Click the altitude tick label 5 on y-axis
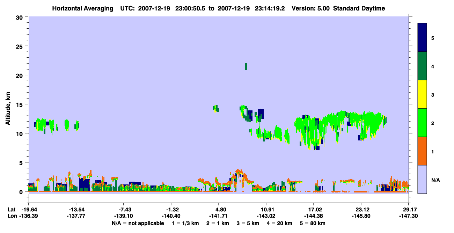 coord(22,163)
